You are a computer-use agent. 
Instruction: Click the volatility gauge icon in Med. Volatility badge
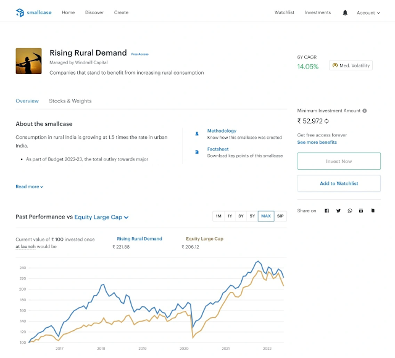pos(335,65)
